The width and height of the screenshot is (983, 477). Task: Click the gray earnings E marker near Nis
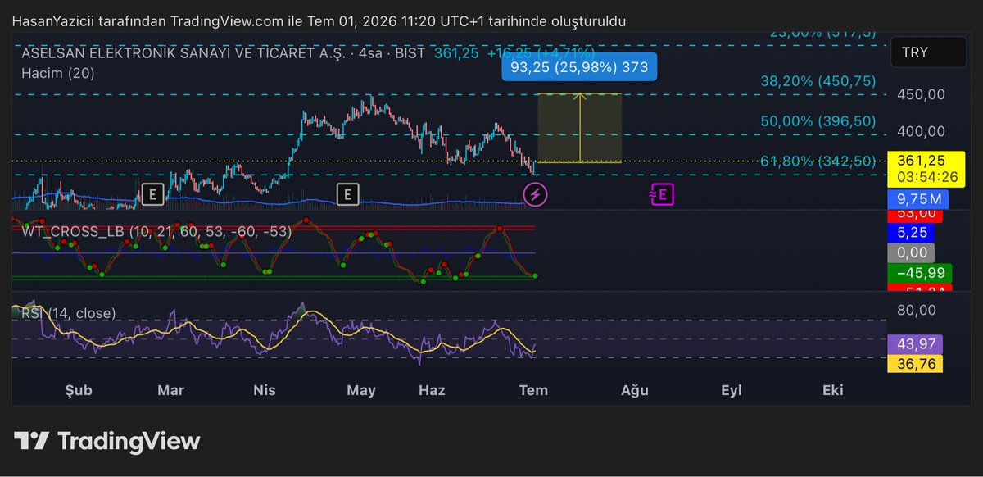(x=348, y=194)
